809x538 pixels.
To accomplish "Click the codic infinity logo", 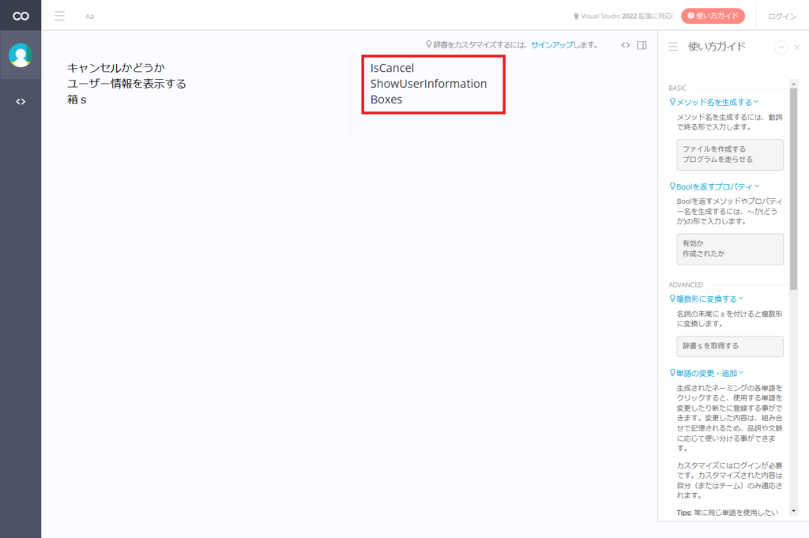I will (x=21, y=16).
